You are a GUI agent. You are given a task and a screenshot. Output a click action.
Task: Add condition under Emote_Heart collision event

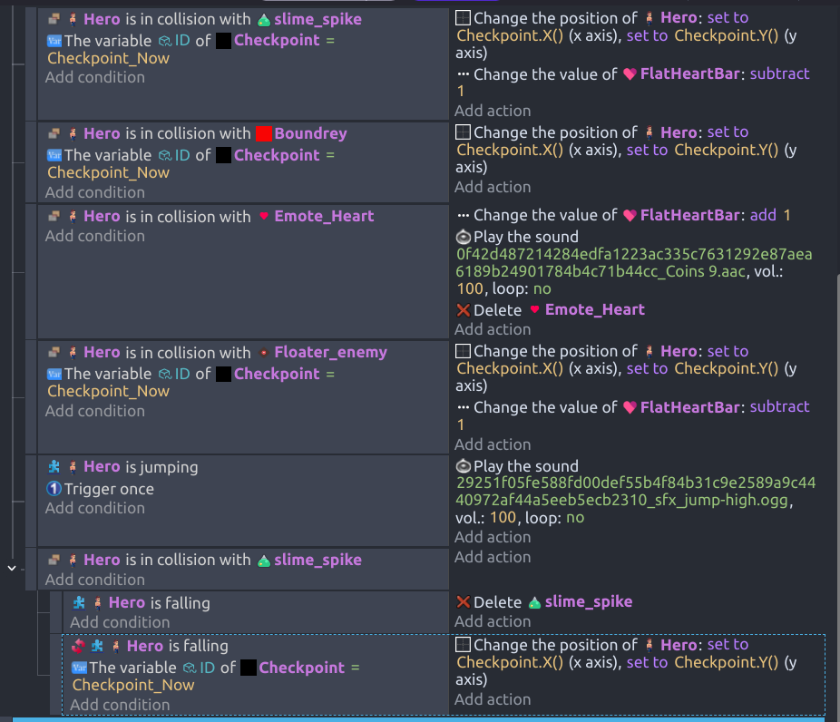pyautogui.click(x=95, y=236)
